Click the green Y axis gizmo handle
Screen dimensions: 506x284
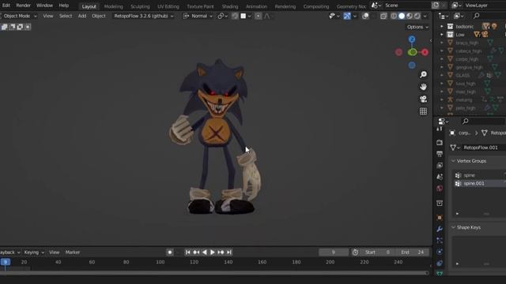[x=412, y=52]
